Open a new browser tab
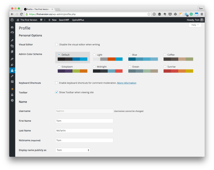214x170 pixels. point(57,9)
